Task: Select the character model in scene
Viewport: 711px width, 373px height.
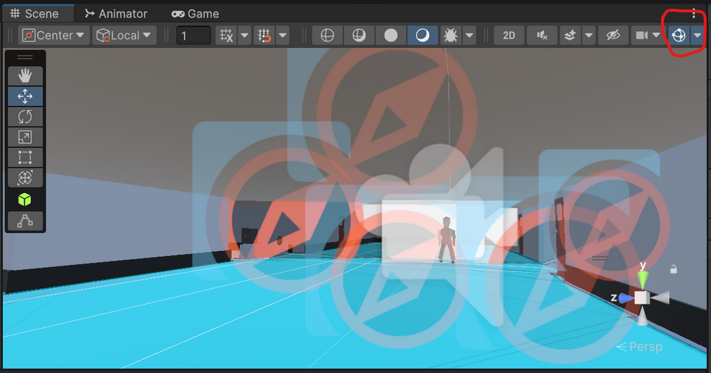Action: (446, 240)
